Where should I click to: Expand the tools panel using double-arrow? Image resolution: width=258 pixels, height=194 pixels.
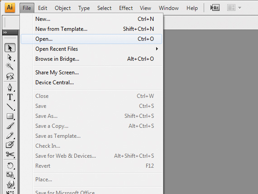tap(5, 33)
